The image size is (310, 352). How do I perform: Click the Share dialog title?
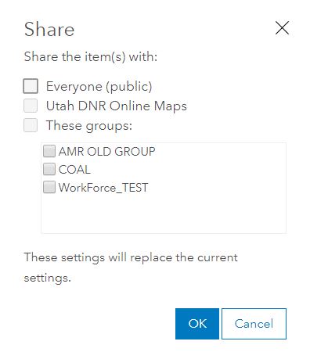coord(49,29)
